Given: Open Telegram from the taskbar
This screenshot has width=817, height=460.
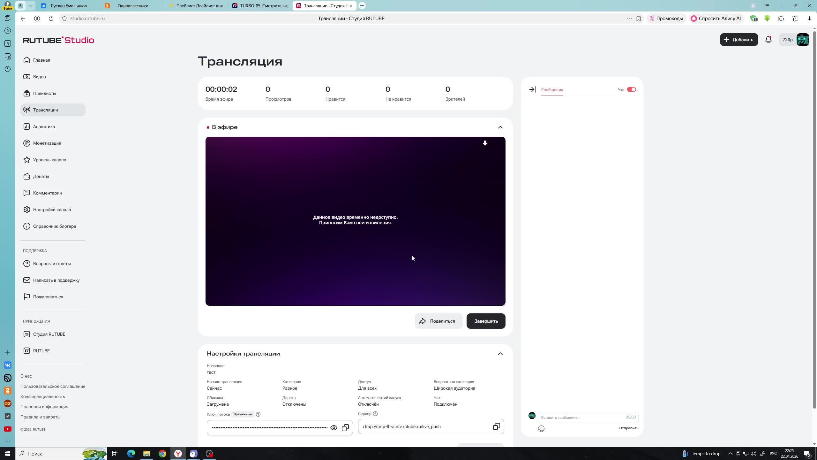Looking at the screenshot, I should click(x=193, y=453).
